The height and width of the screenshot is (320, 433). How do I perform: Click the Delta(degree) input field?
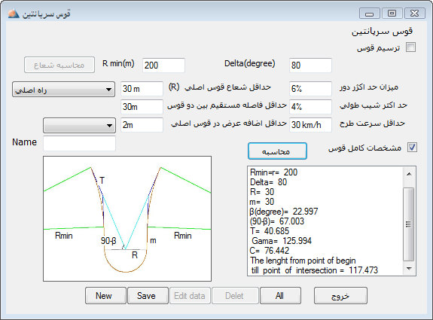(310, 66)
